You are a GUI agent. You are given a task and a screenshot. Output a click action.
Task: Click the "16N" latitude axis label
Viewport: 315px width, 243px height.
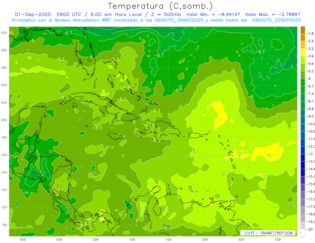point(4,155)
